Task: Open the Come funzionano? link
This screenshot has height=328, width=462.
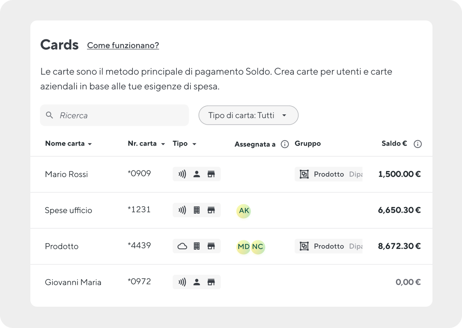Action: [x=123, y=46]
